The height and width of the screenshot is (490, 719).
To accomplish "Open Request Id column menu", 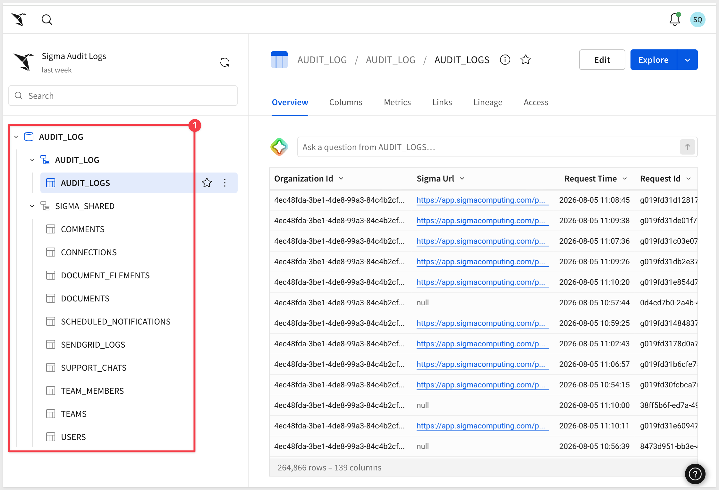I will tap(689, 178).
